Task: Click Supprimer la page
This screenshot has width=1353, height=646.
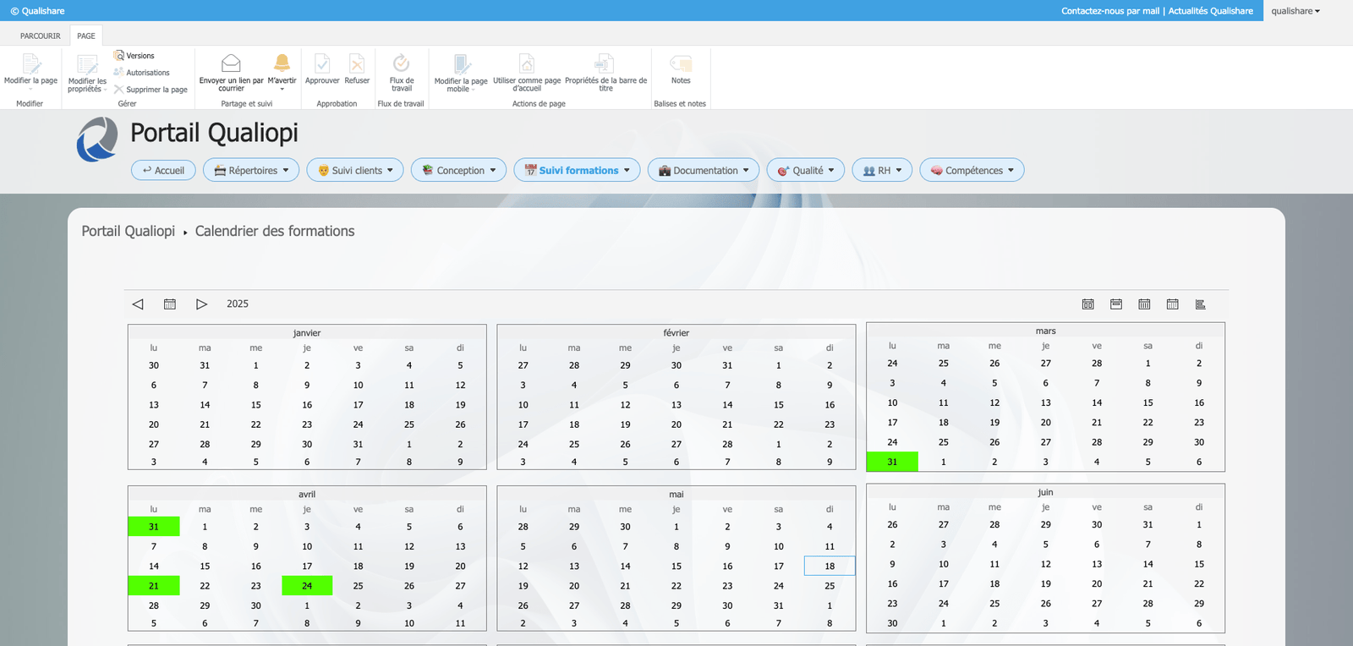Action: click(x=151, y=90)
